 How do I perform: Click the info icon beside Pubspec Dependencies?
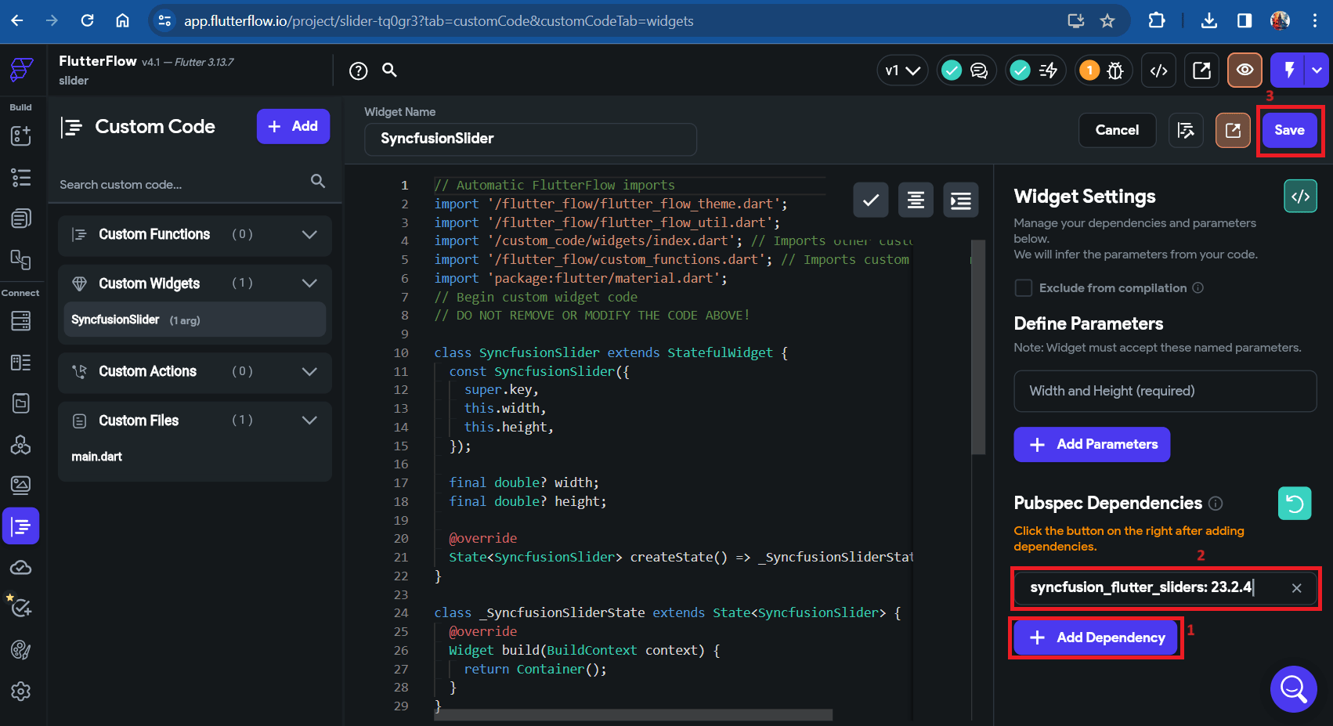pyautogui.click(x=1216, y=504)
